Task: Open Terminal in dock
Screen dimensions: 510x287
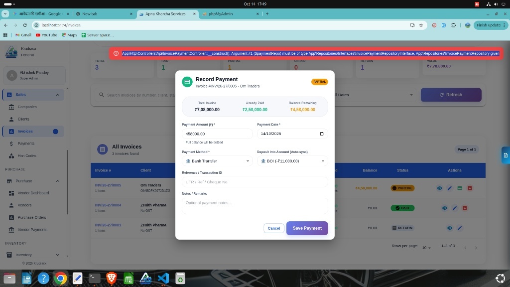Action: (x=94, y=278)
